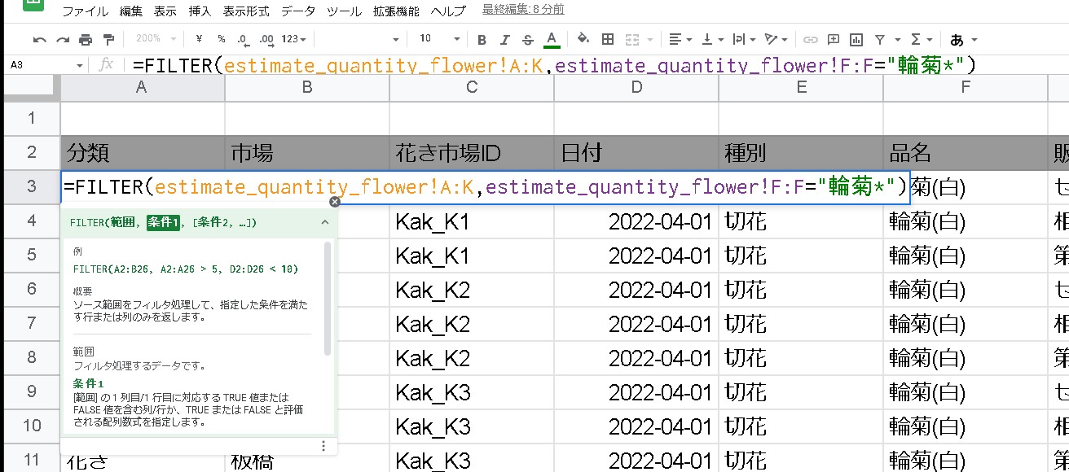Click the insert chart icon
This screenshot has height=472, width=1069.
click(857, 38)
